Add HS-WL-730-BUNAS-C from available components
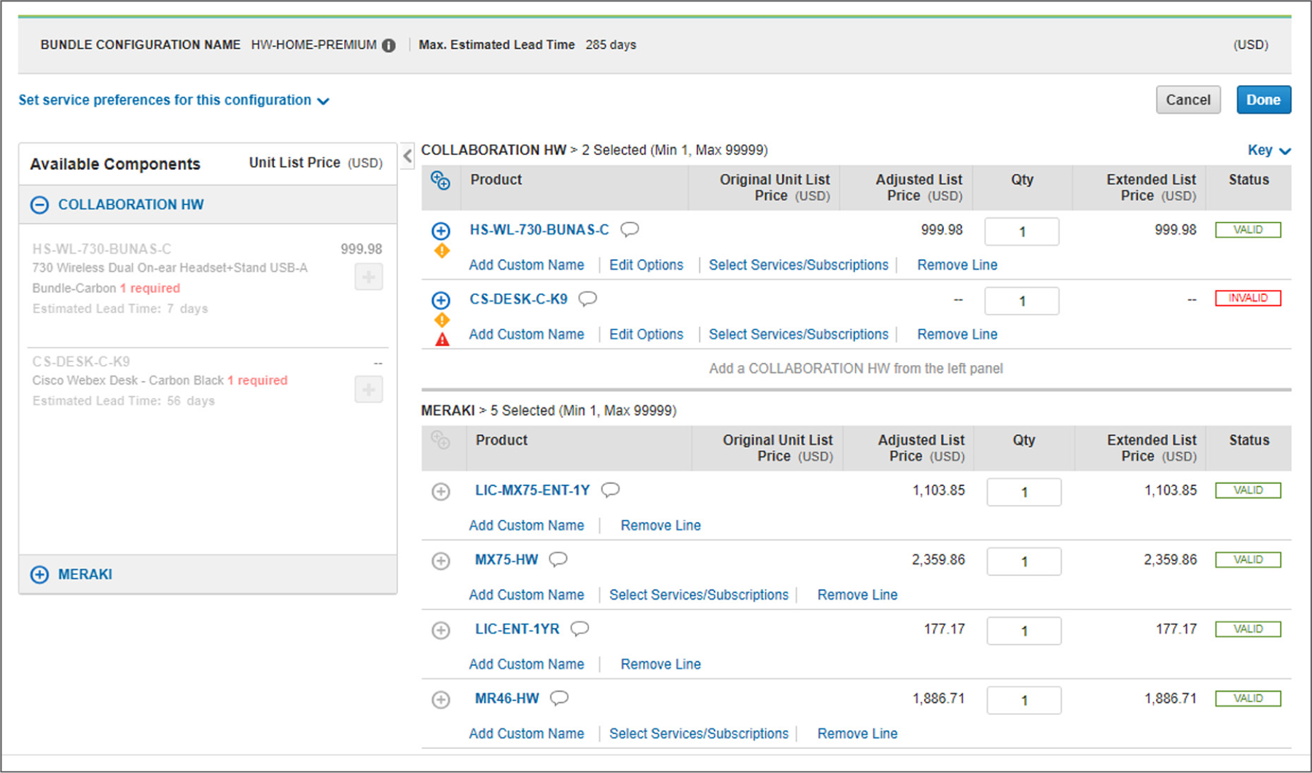The image size is (1312, 773). point(369,277)
